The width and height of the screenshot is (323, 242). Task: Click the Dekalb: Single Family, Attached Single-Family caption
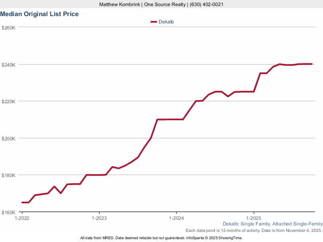(273, 224)
